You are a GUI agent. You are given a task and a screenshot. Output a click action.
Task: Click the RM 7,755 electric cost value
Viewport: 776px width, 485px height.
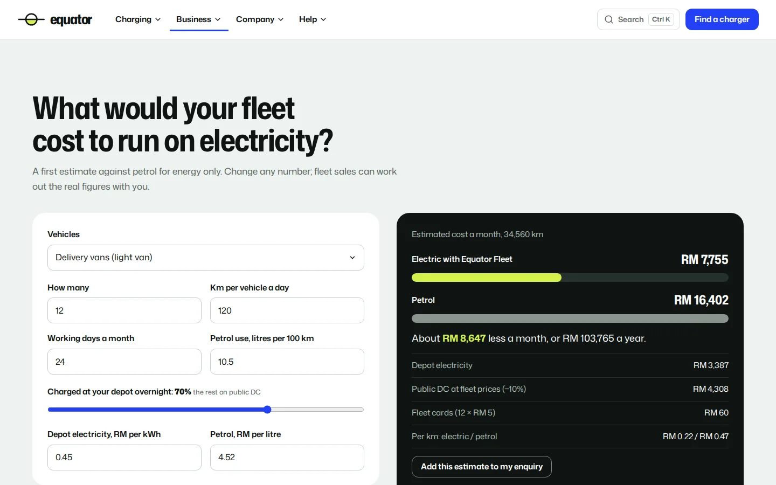coord(704,260)
